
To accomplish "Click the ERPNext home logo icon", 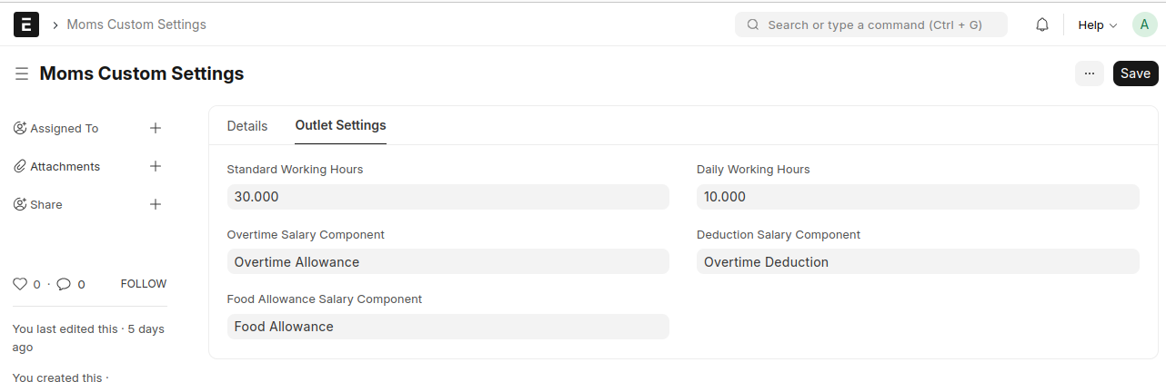I will 26,24.
